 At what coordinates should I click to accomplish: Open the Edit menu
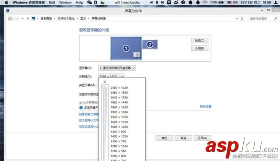point(52,3)
